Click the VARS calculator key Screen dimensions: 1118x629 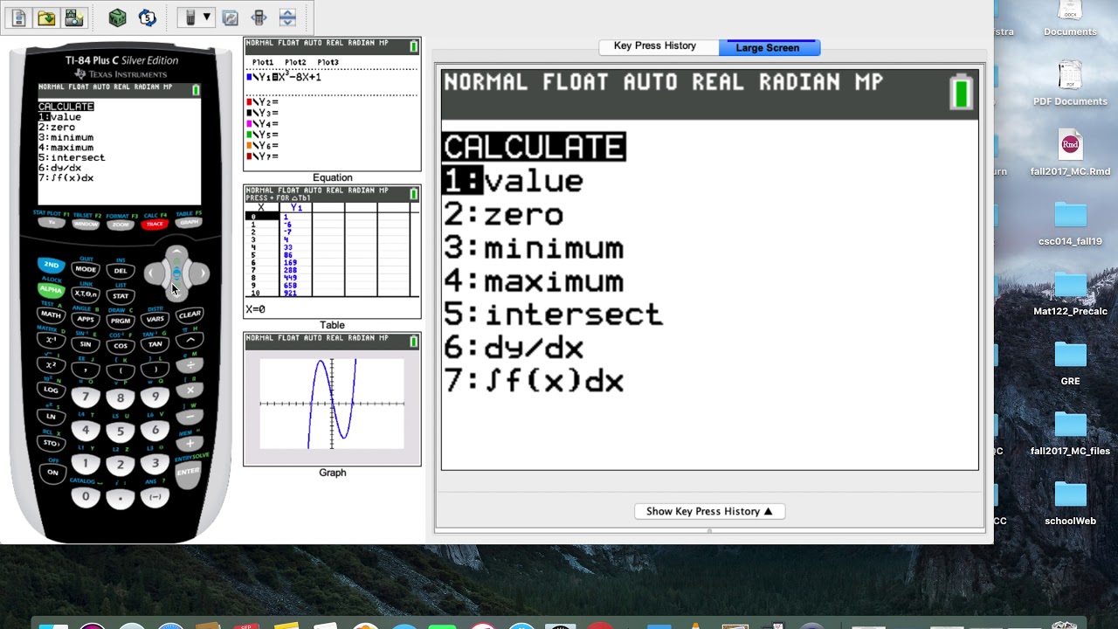[x=155, y=319]
